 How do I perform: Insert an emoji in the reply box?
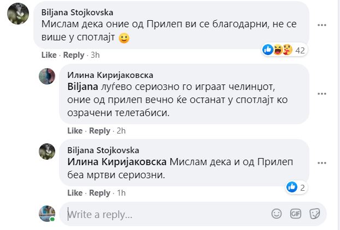(277, 214)
